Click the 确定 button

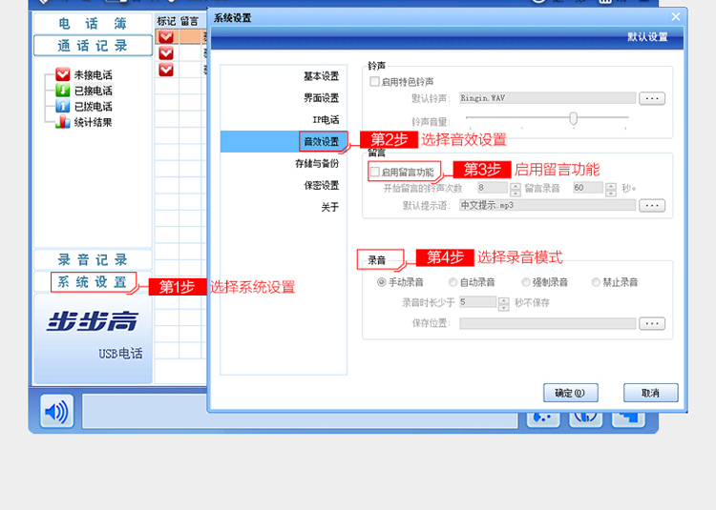[x=570, y=393]
